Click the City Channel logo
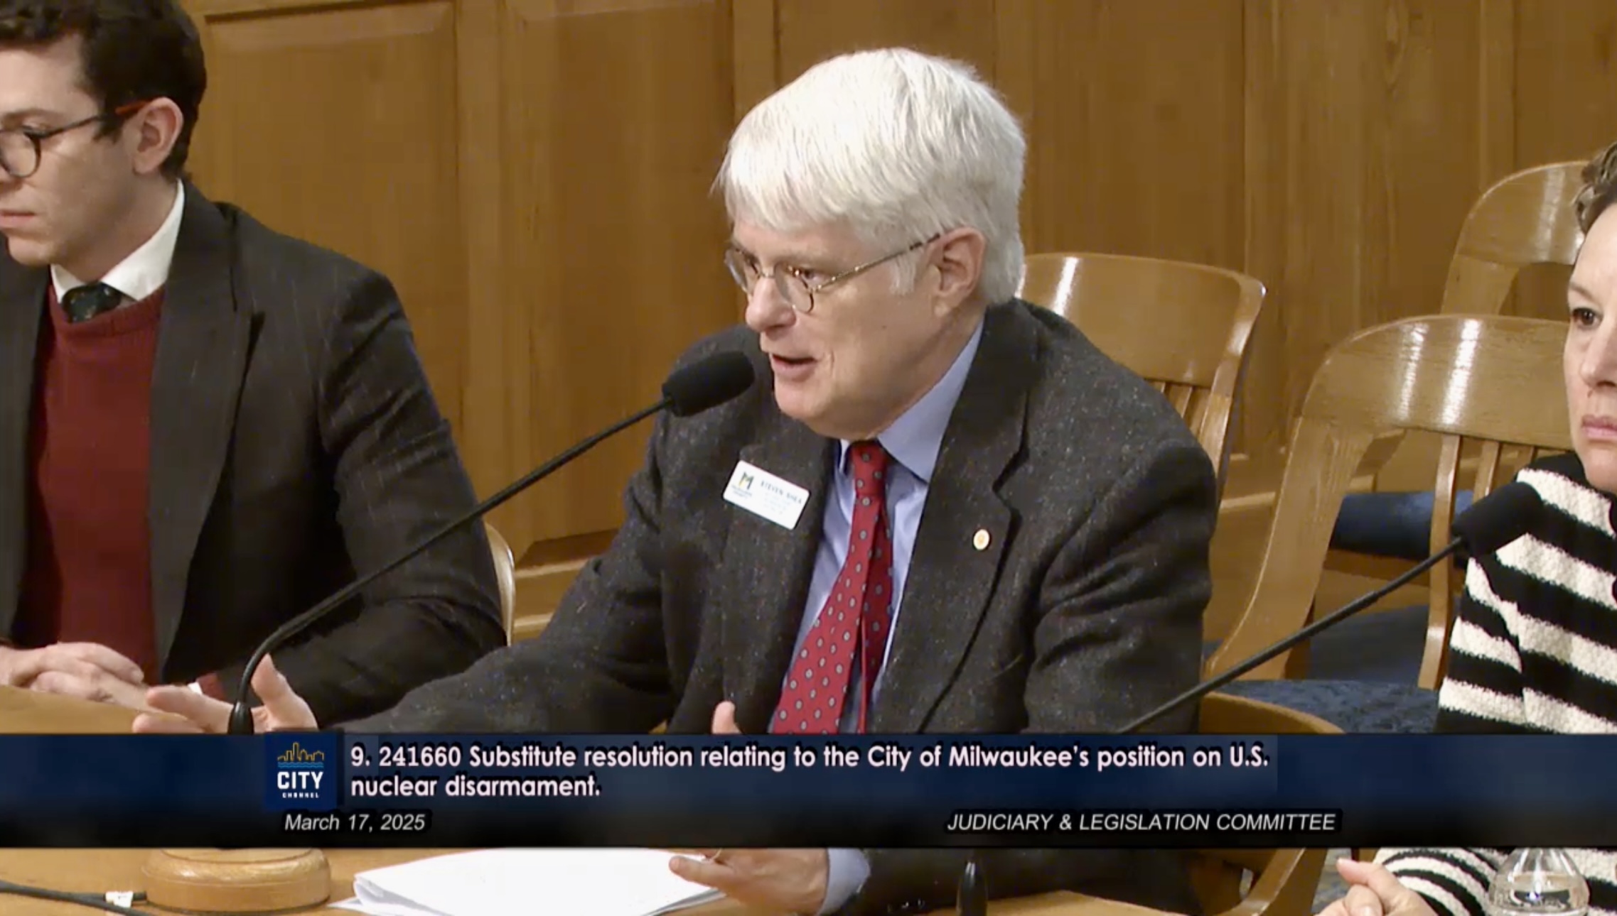Viewport: 1617px width, 916px height. click(301, 770)
